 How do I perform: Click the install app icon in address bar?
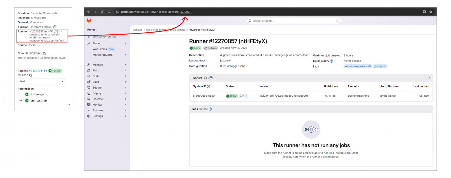coord(424,12)
